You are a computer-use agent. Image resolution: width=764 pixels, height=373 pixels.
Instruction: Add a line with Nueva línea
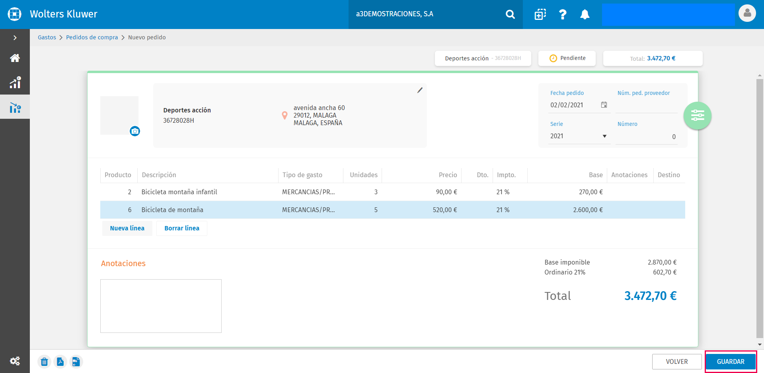[x=127, y=228]
